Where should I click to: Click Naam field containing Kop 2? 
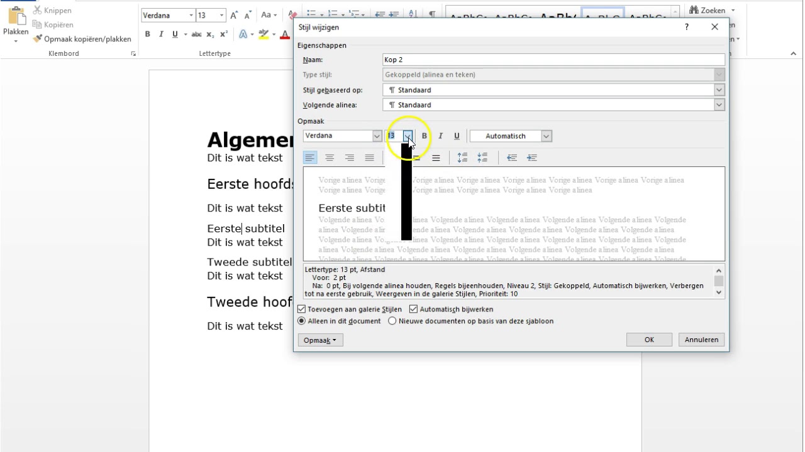pyautogui.click(x=553, y=60)
